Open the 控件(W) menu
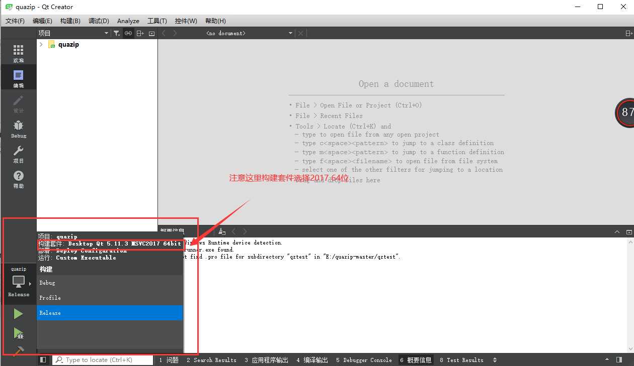The height and width of the screenshot is (366, 634). click(x=186, y=21)
